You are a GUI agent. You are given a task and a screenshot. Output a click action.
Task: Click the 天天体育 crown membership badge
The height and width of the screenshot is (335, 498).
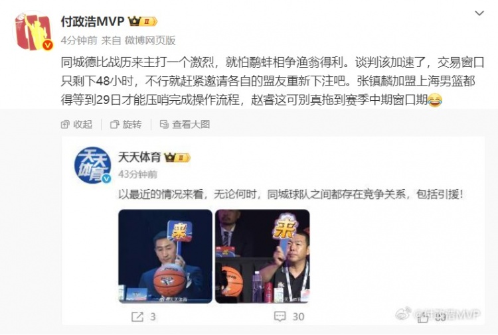point(177,157)
